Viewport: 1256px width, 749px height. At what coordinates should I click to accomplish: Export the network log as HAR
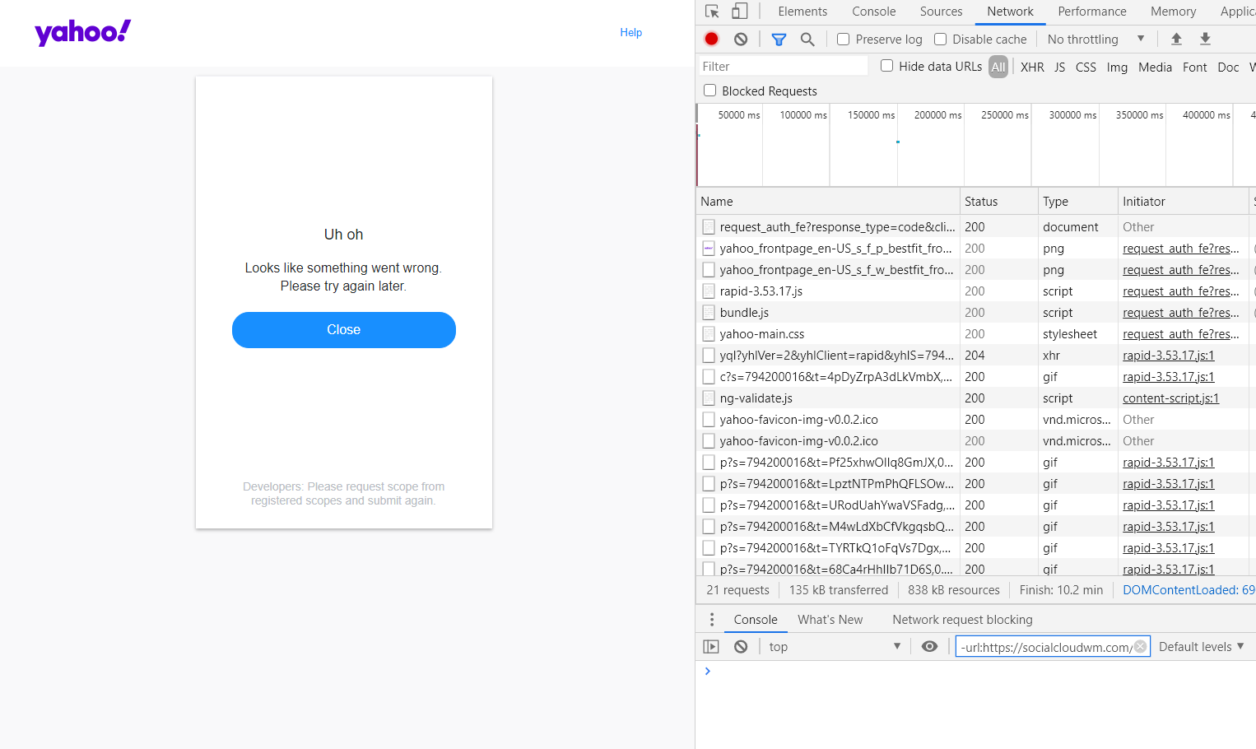coord(1204,39)
